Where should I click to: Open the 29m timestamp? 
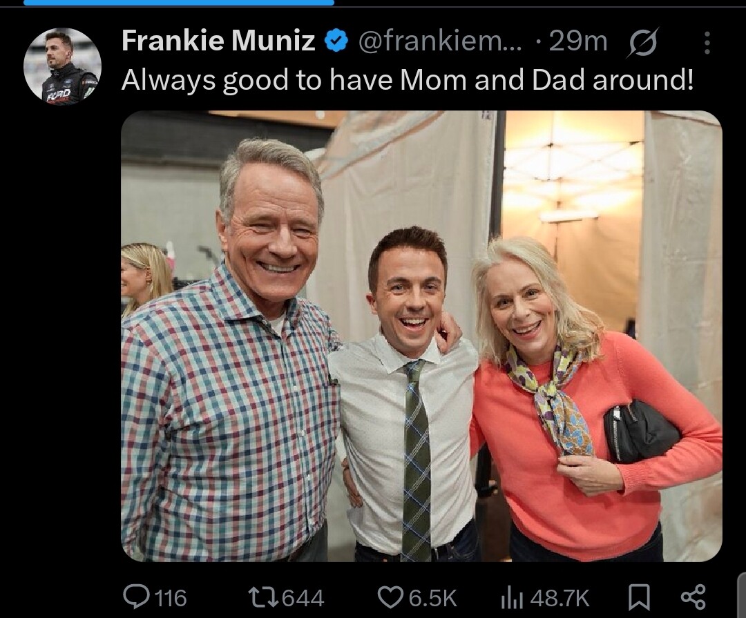pyautogui.click(x=578, y=41)
